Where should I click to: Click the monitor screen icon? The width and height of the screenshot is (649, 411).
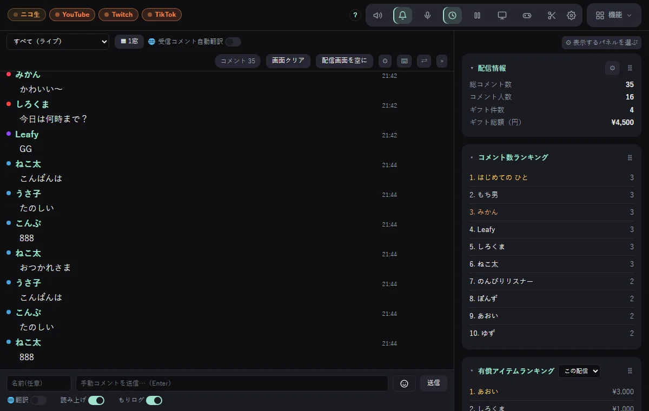(x=502, y=15)
